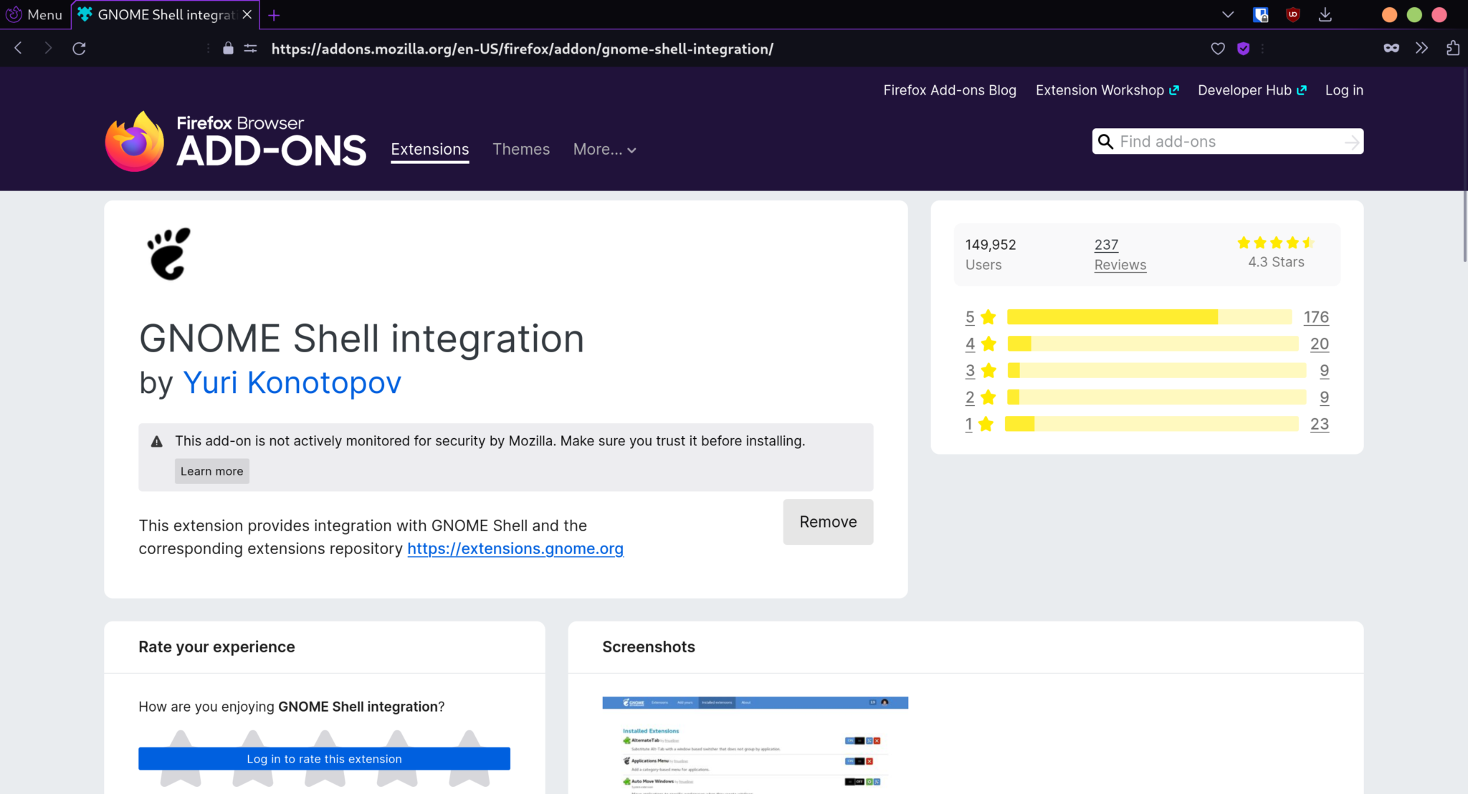Switch to the Themes tab

[x=520, y=150]
